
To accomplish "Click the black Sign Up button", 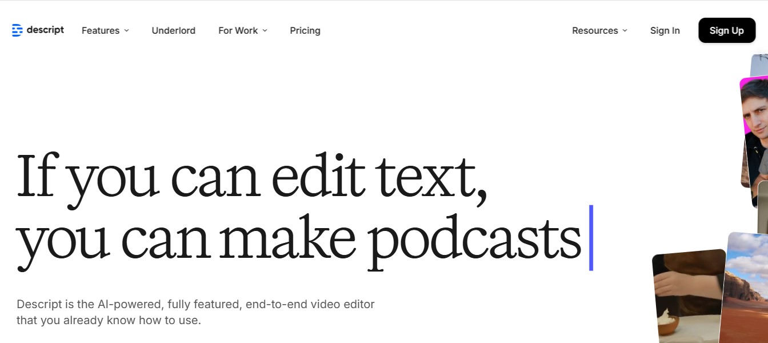I will tap(727, 30).
